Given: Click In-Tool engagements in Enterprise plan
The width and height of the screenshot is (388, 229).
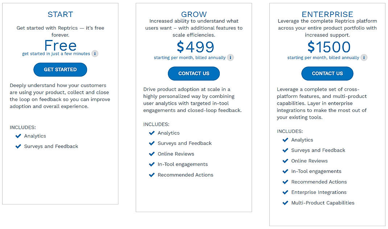Looking at the screenshot, I should [x=316, y=171].
